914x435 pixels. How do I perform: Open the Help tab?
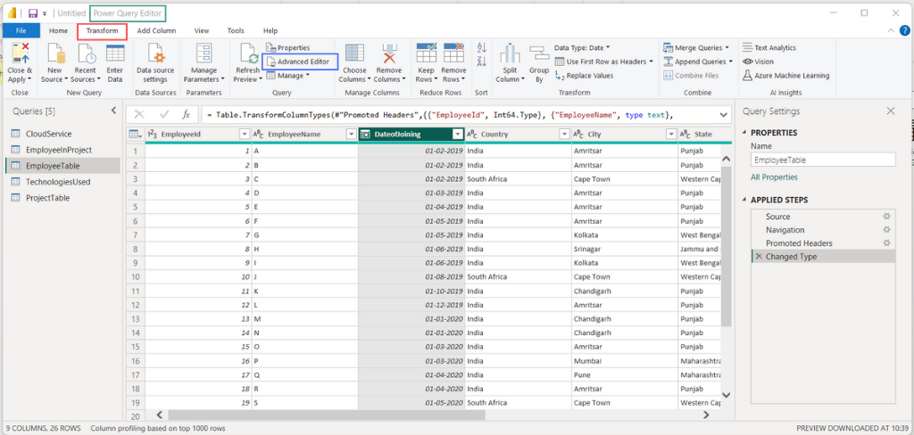pyautogui.click(x=270, y=31)
